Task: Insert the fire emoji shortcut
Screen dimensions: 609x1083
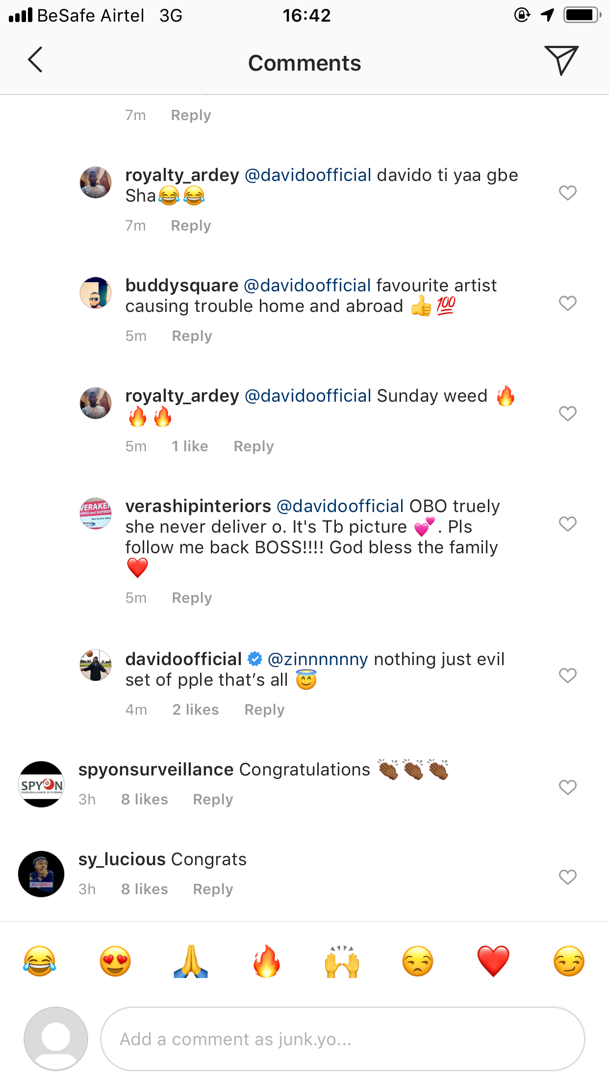Action: coord(266,961)
